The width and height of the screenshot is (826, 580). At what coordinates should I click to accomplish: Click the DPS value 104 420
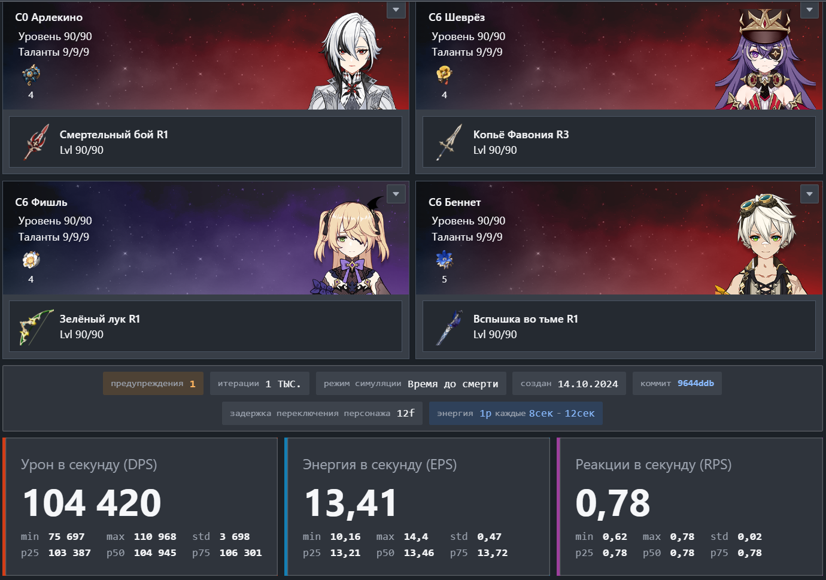(x=92, y=503)
